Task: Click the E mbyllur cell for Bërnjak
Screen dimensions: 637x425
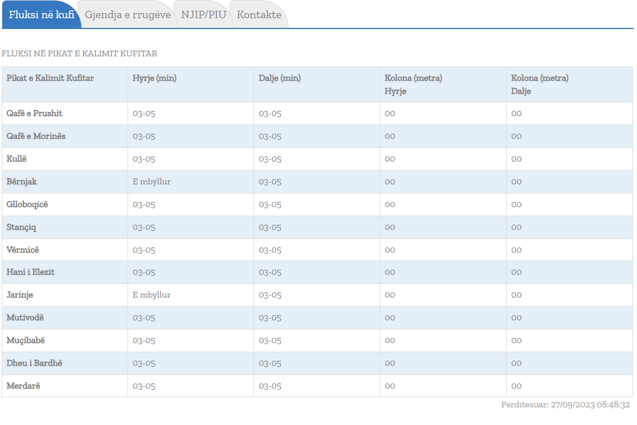Action: click(x=151, y=181)
